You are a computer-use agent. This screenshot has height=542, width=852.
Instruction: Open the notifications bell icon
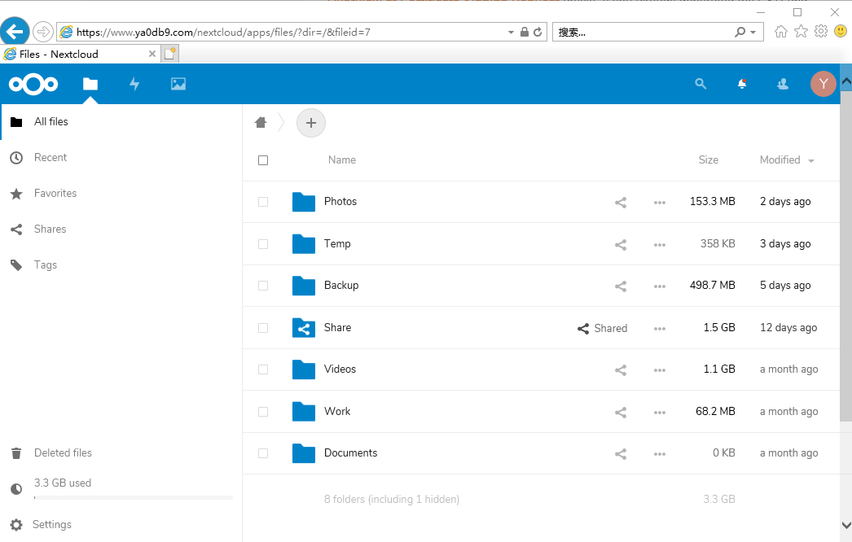click(x=742, y=84)
